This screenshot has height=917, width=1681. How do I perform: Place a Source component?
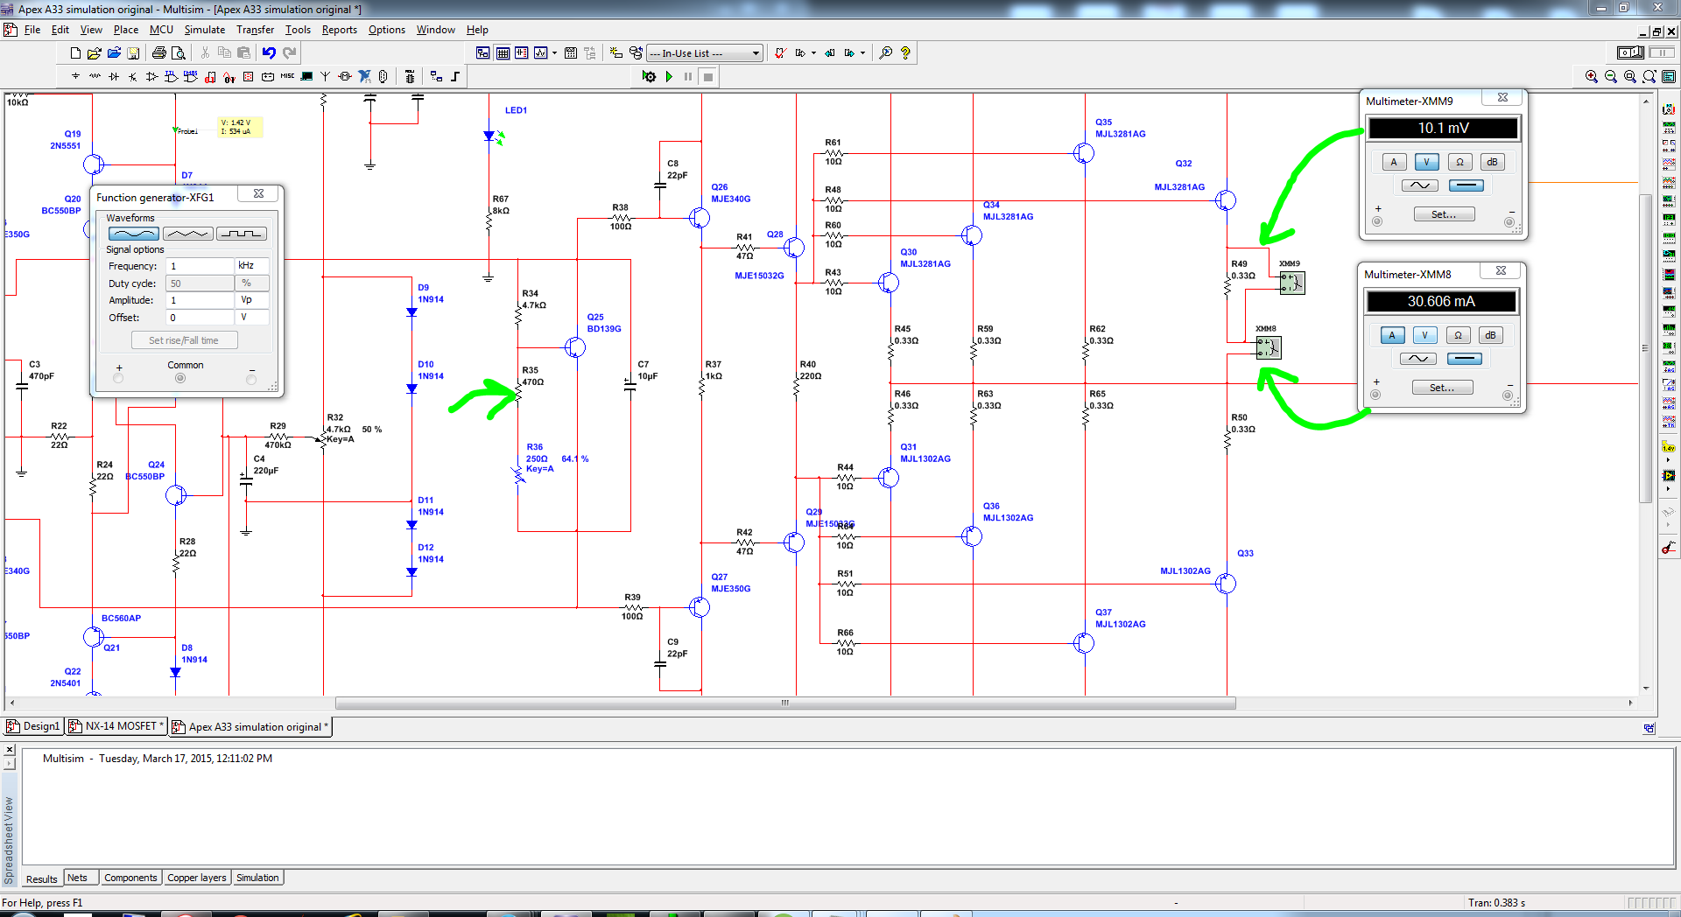coord(75,77)
